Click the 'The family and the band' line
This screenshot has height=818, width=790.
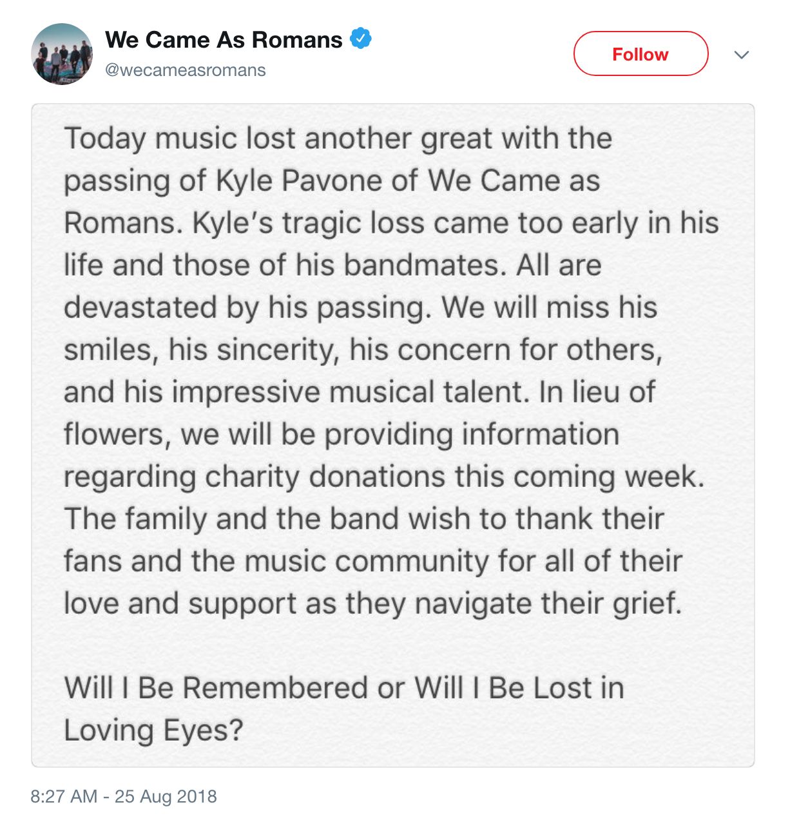(x=364, y=519)
